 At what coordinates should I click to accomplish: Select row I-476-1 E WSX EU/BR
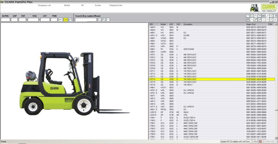212,35
